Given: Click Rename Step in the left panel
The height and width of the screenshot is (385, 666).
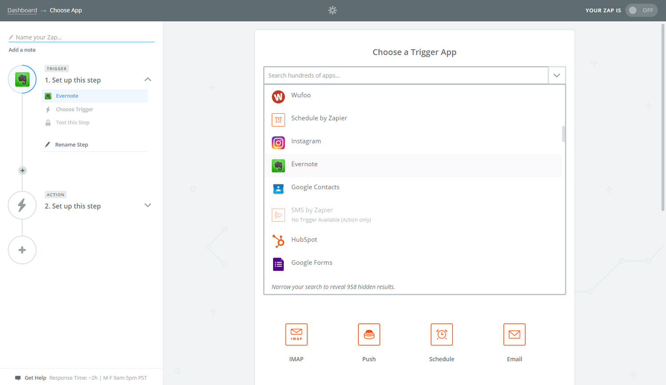Looking at the screenshot, I should coord(72,144).
